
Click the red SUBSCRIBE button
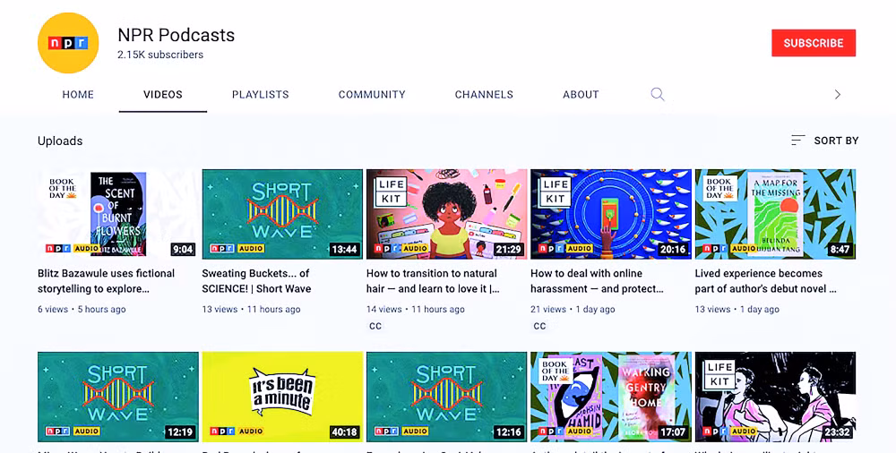814,43
